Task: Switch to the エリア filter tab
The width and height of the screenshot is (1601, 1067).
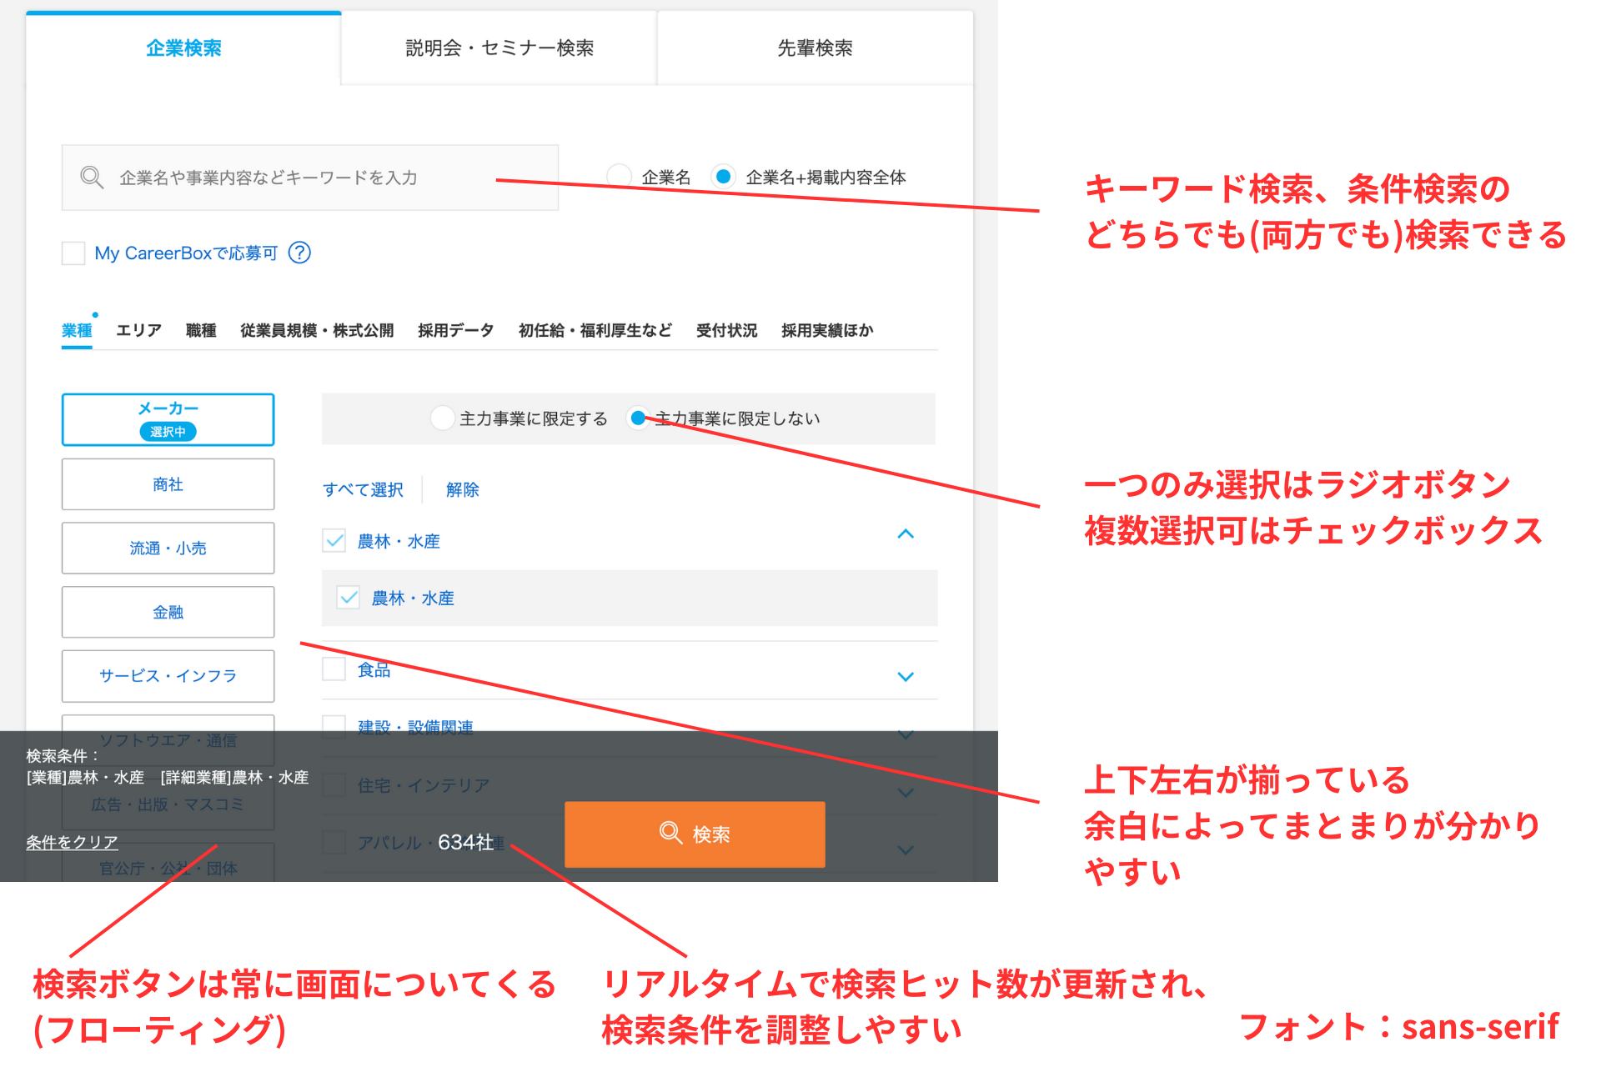Action: click(x=138, y=331)
